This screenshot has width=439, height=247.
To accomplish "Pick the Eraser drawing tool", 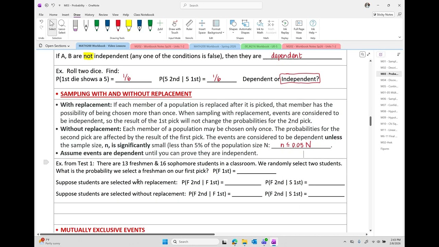I will coord(75,26).
